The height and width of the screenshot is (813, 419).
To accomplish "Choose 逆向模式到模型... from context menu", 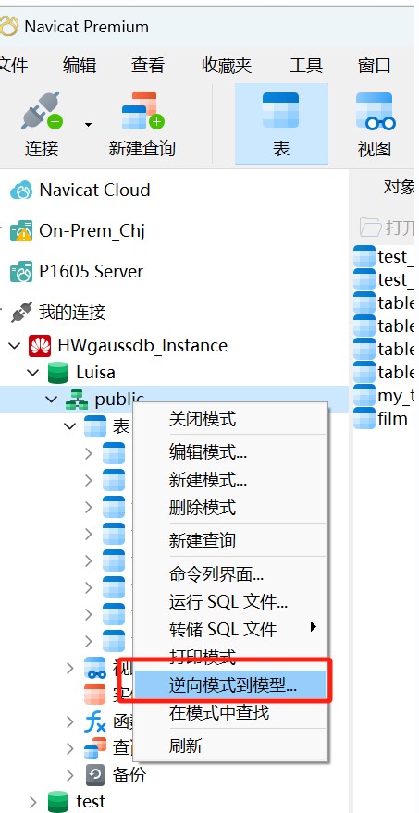I will 230,685.
